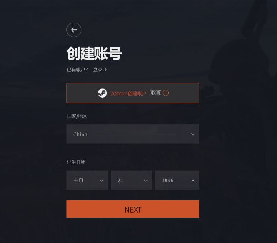This screenshot has width=277, height=243.
Task: Go back using the circled arrow icon
Action: pyautogui.click(x=74, y=30)
